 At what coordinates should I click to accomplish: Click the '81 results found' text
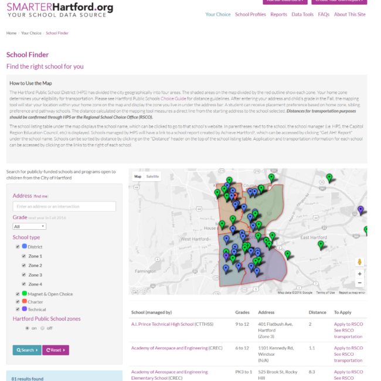tap(27, 379)
